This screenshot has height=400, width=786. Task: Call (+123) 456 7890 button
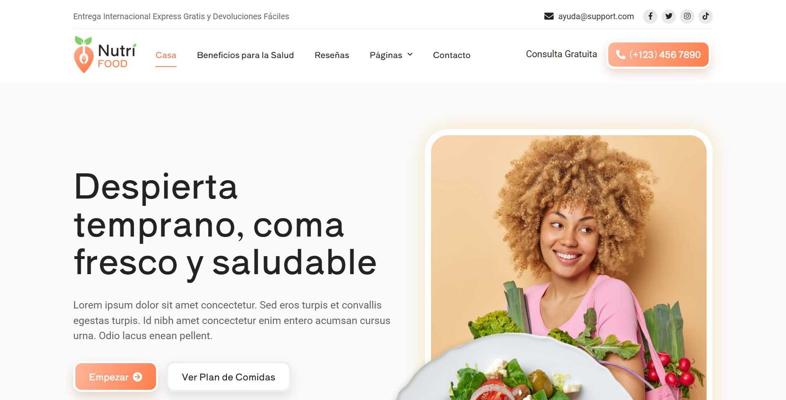pos(658,55)
